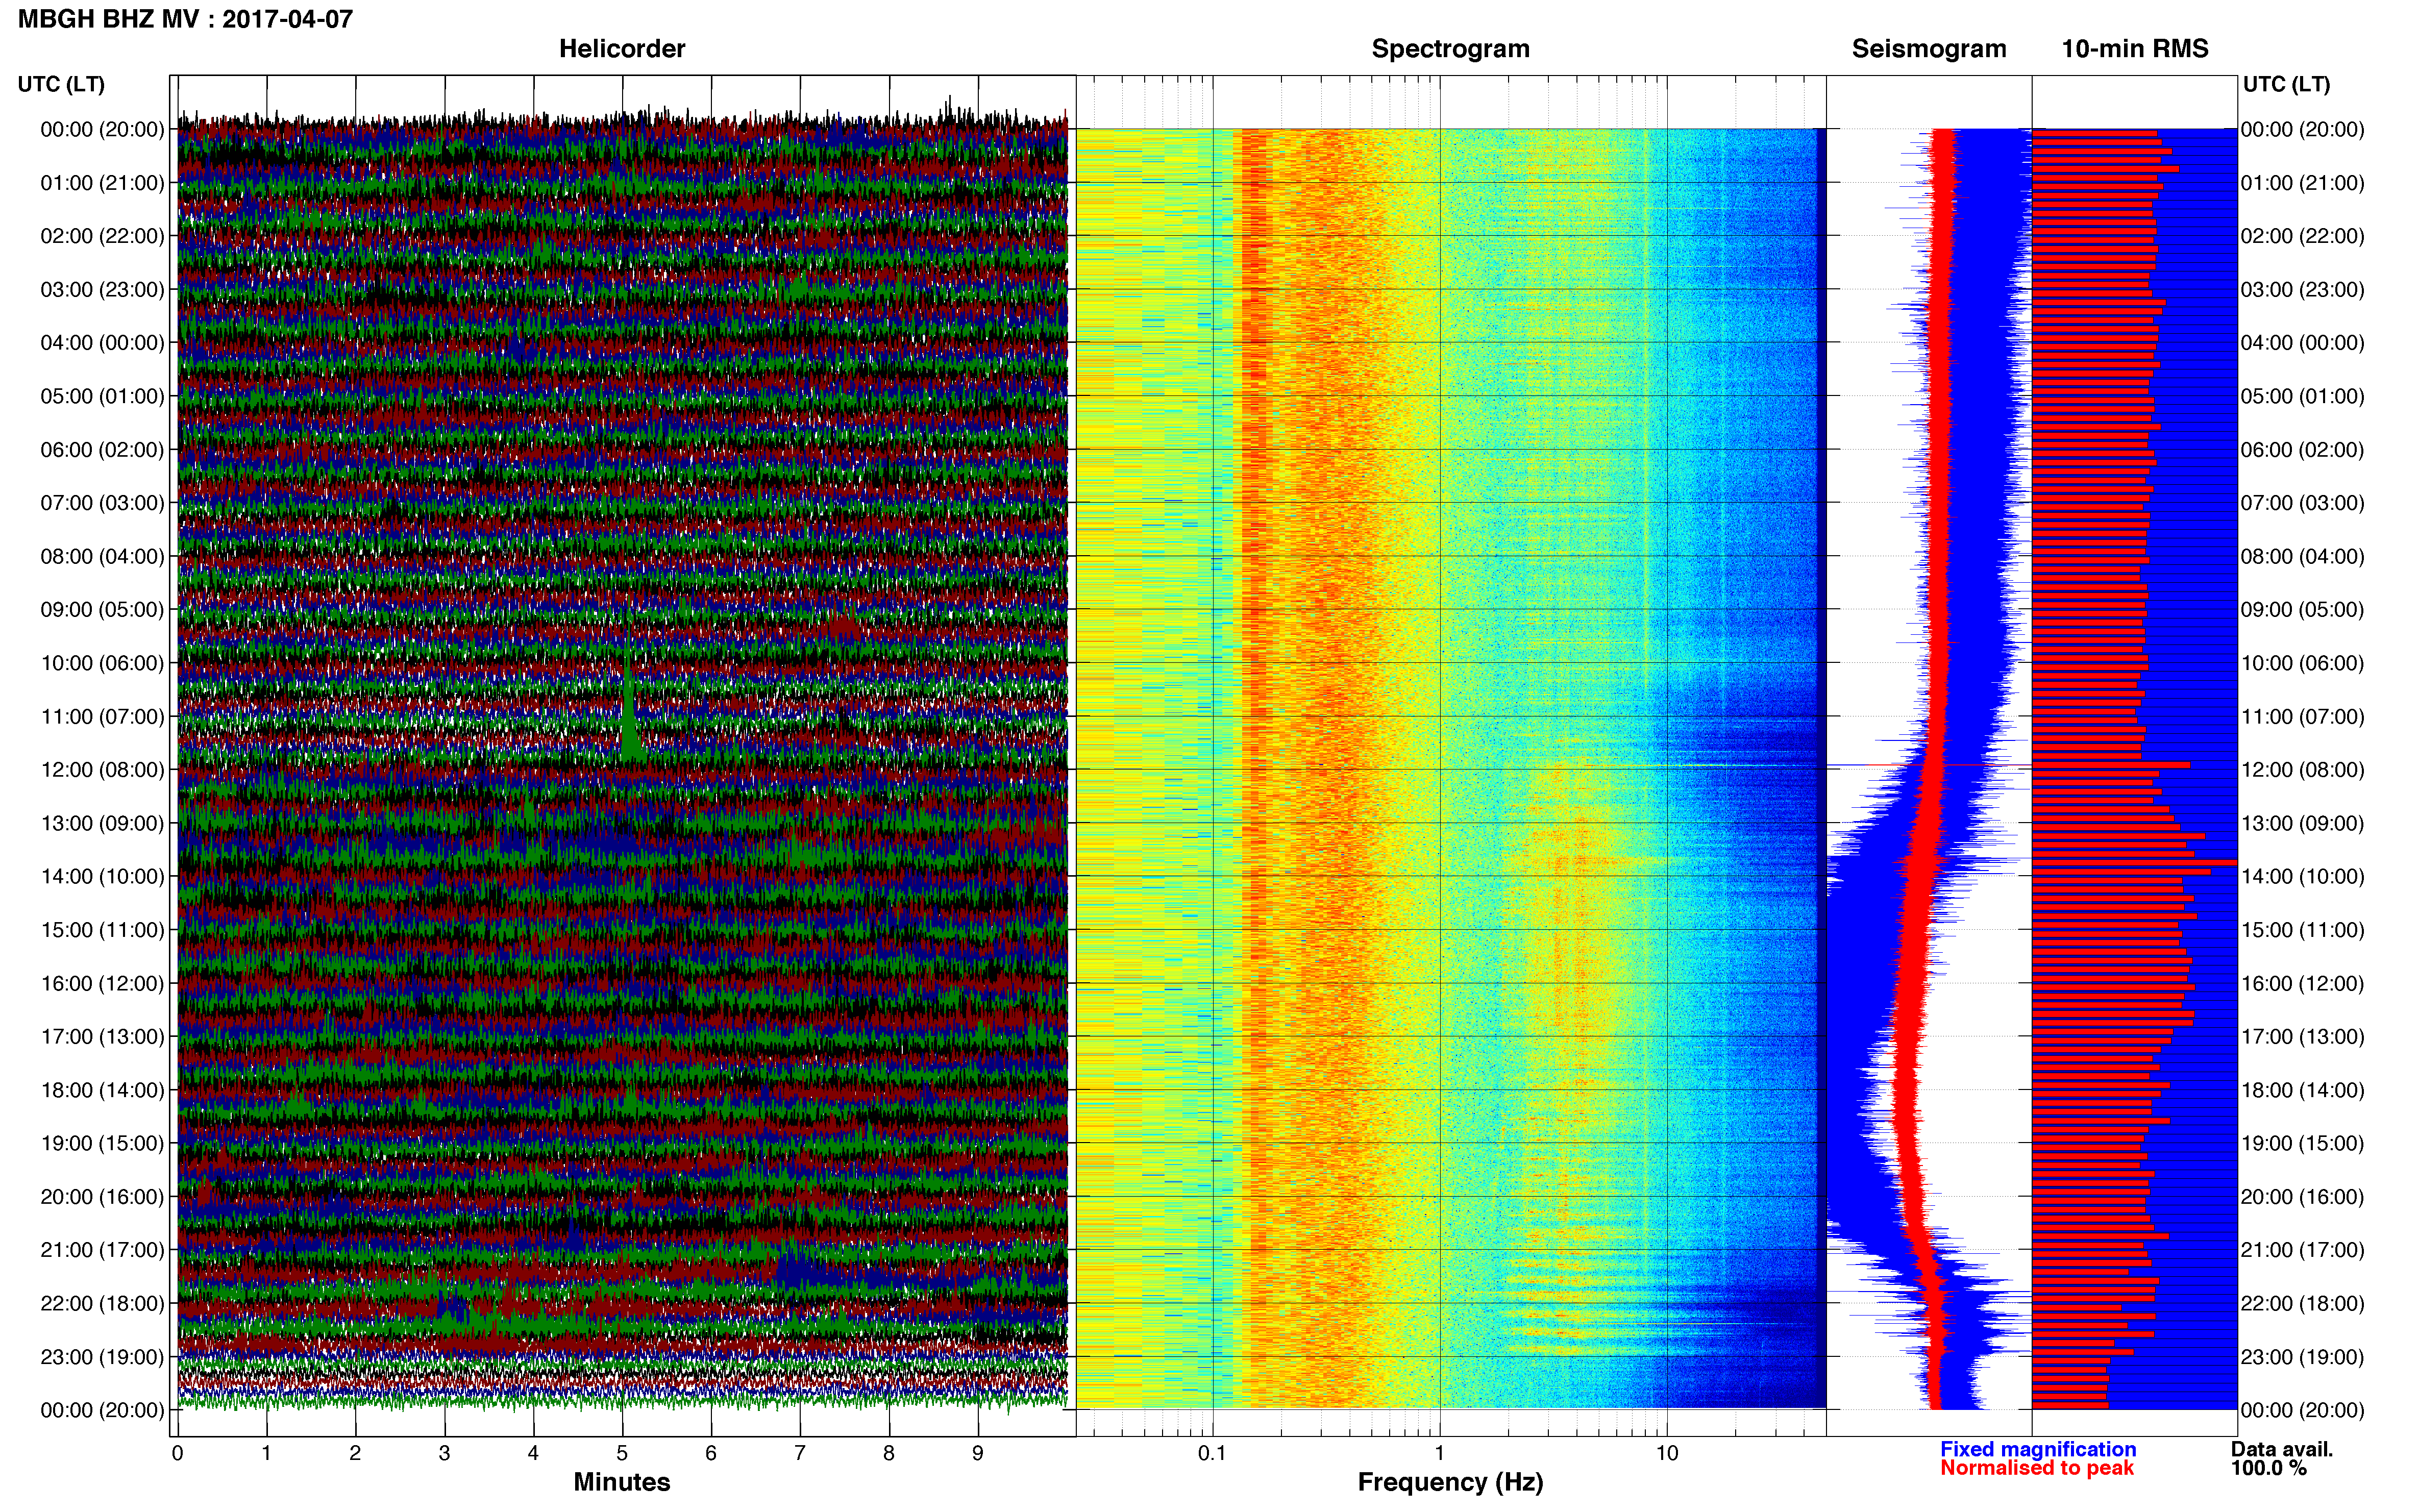Click the '10-min RMS' panel heading
The height and width of the screenshot is (1512, 2419).
(2135, 49)
